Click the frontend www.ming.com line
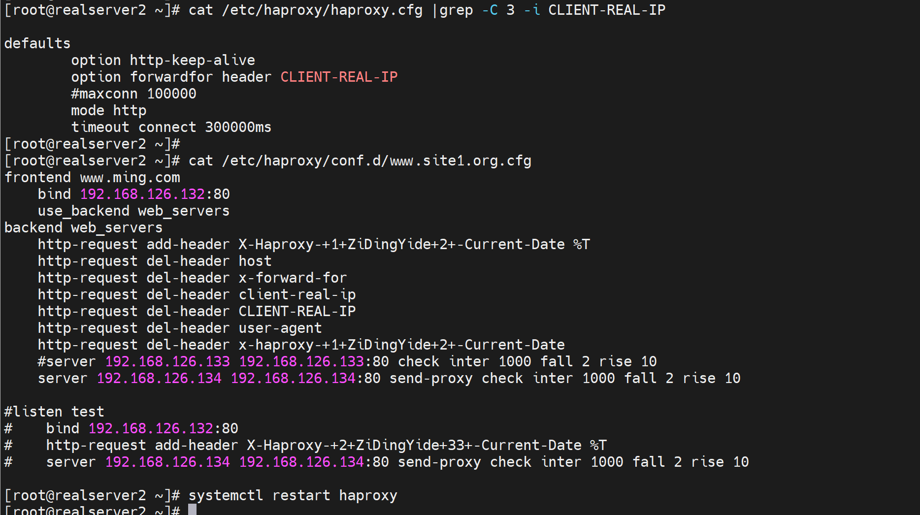Screen dimensions: 920x515 point(92,177)
